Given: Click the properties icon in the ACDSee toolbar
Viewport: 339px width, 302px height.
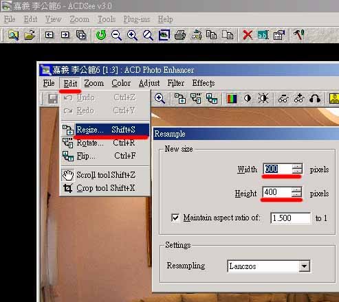Looking at the screenshot, I should 279,35.
